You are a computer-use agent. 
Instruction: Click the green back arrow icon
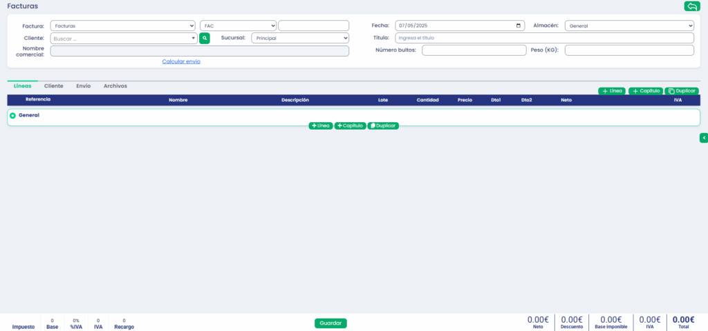point(691,6)
